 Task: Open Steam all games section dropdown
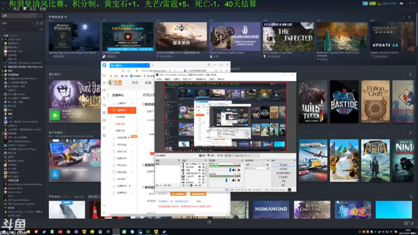pyautogui.click(x=69, y=197)
